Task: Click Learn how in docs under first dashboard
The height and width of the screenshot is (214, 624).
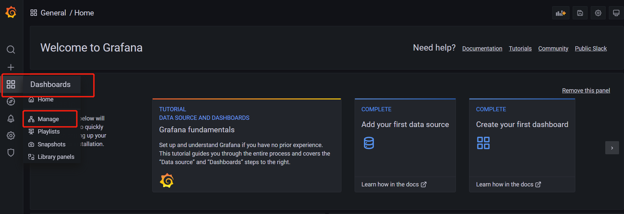Action: [x=508, y=184]
